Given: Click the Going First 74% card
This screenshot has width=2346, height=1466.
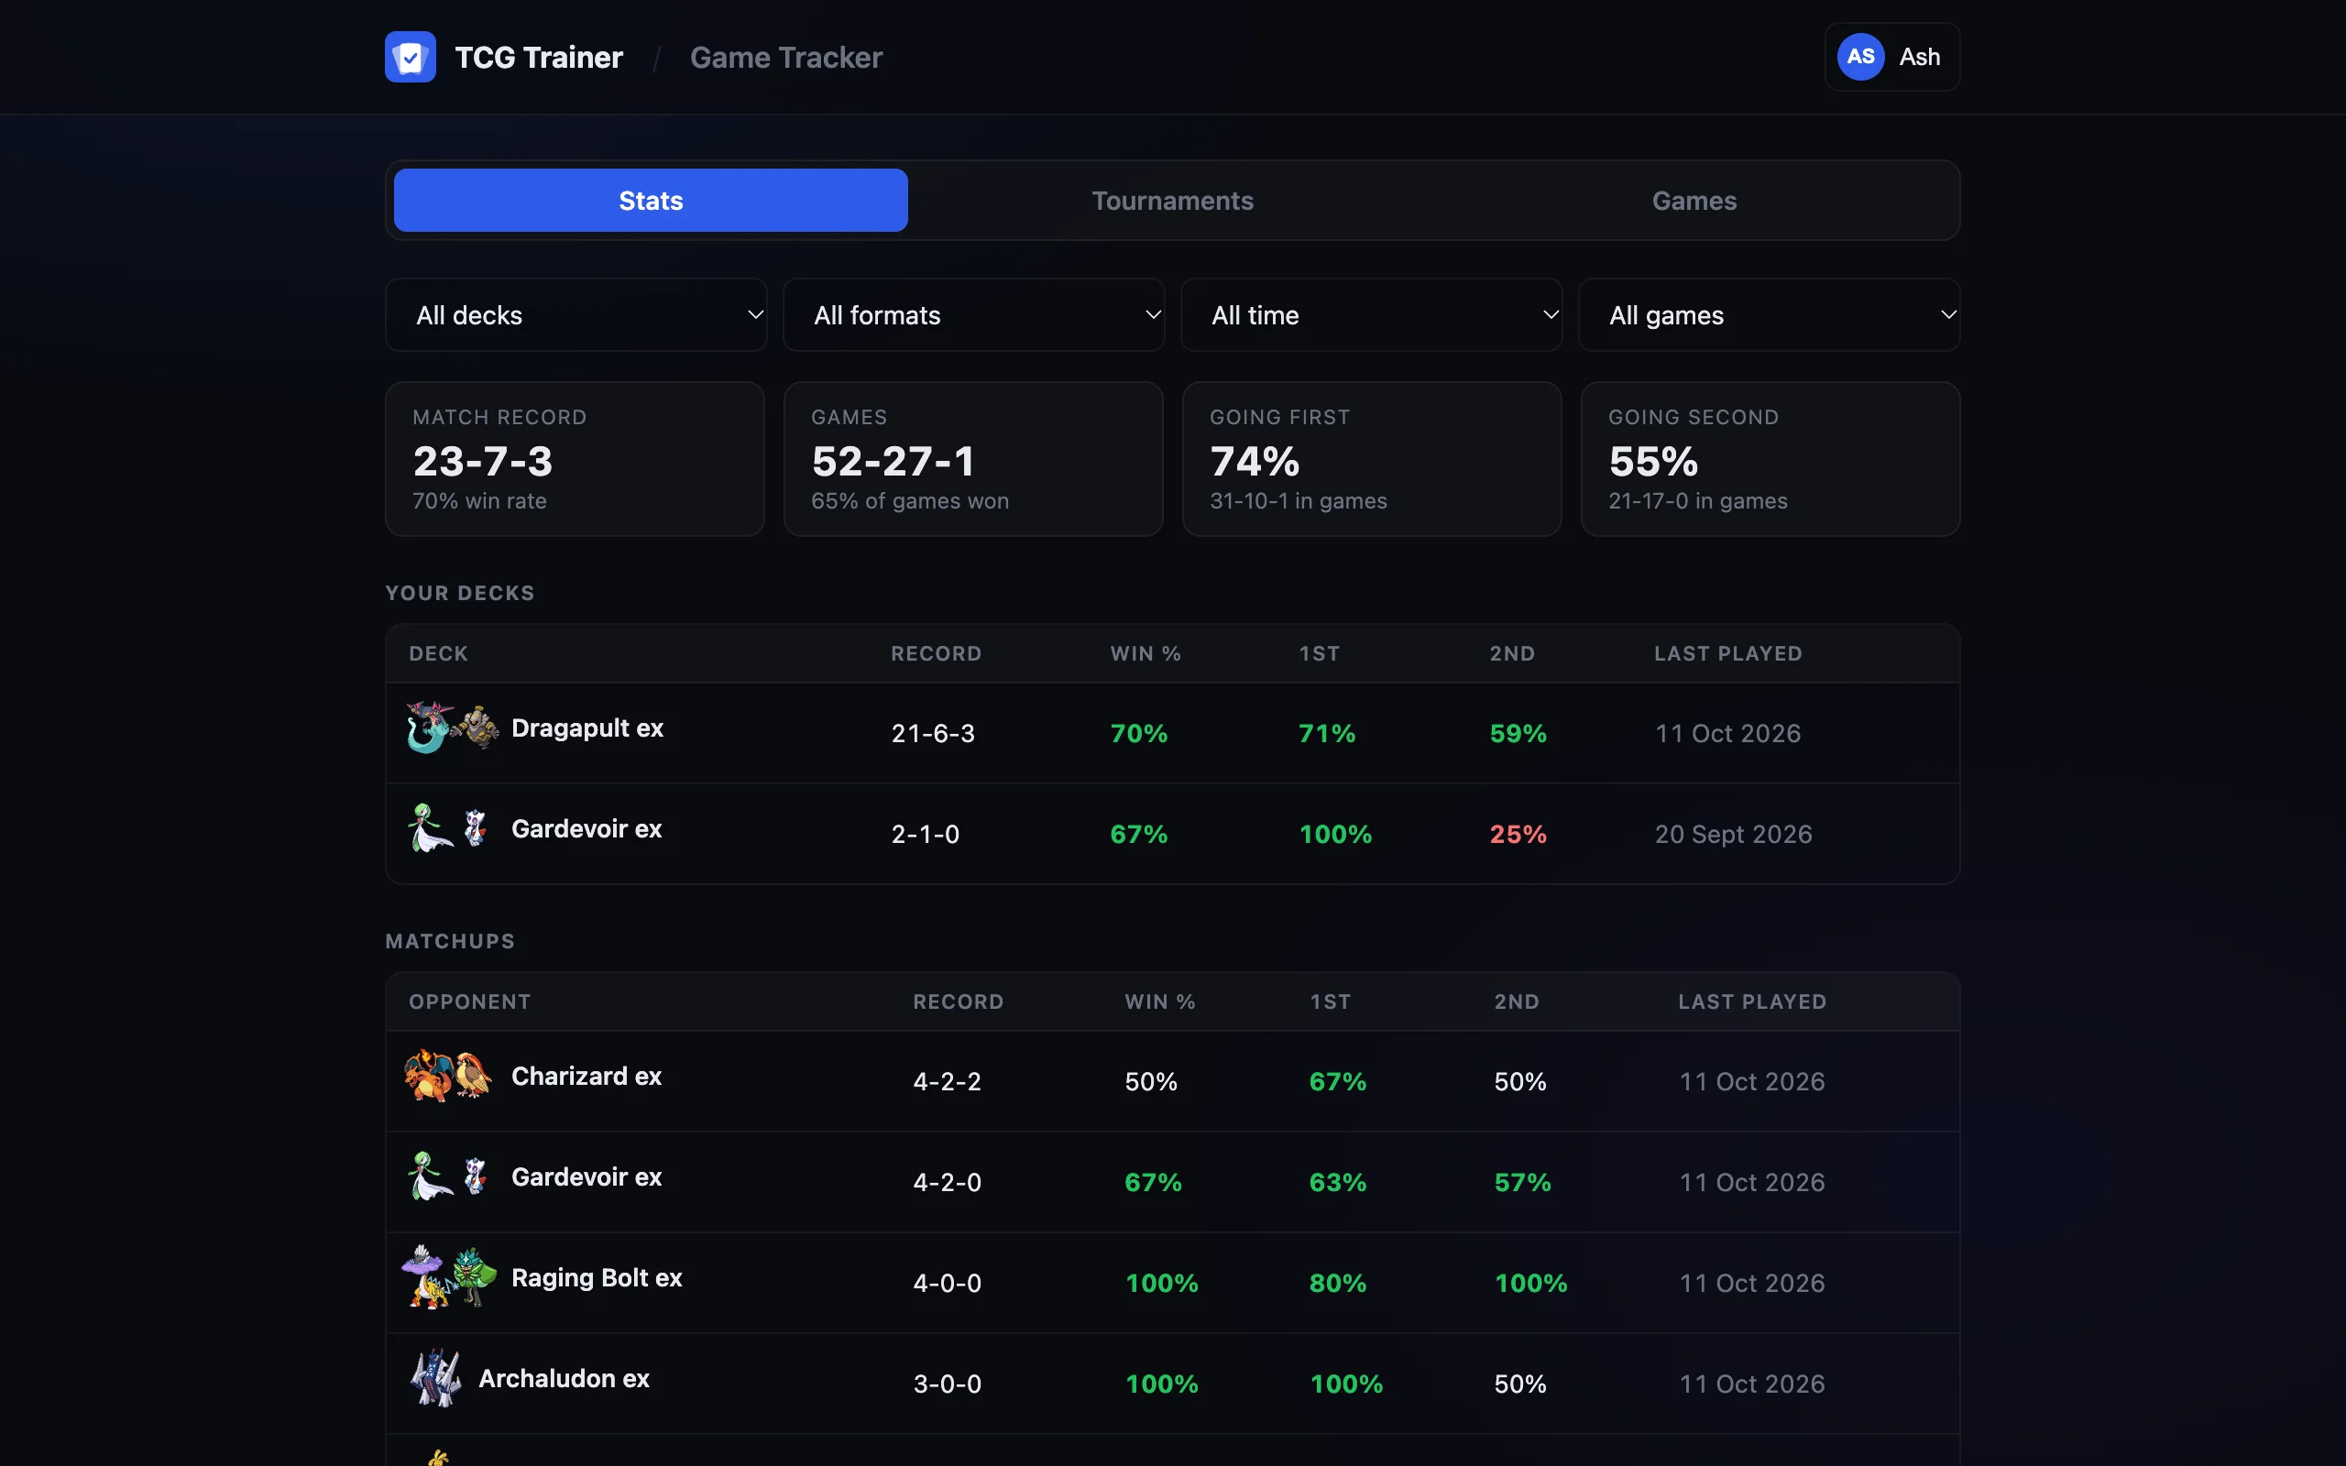Looking at the screenshot, I should pyautogui.click(x=1372, y=459).
